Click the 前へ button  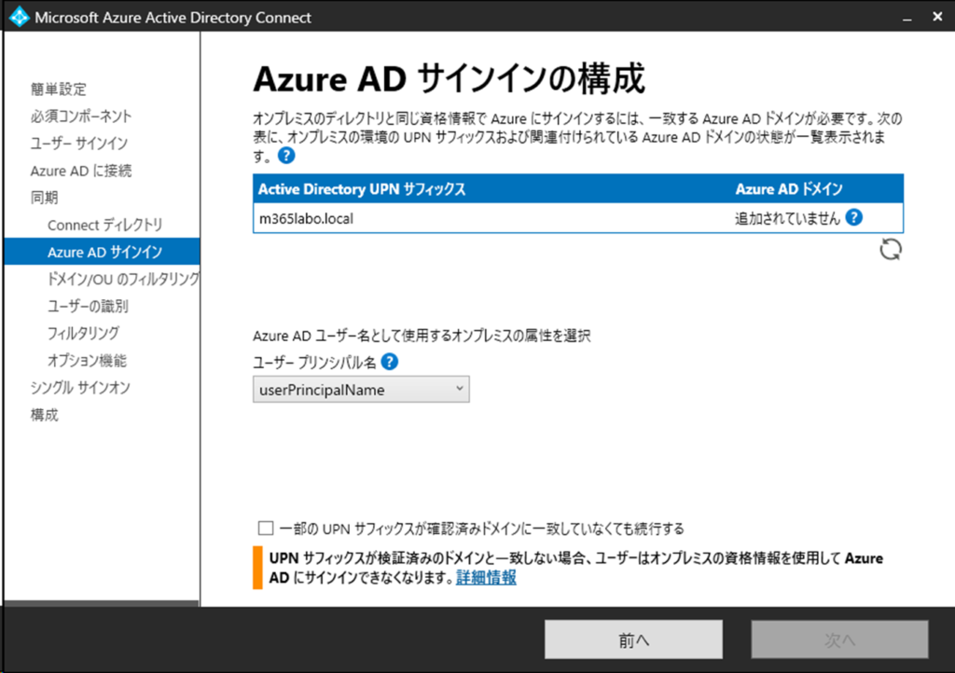[633, 639]
